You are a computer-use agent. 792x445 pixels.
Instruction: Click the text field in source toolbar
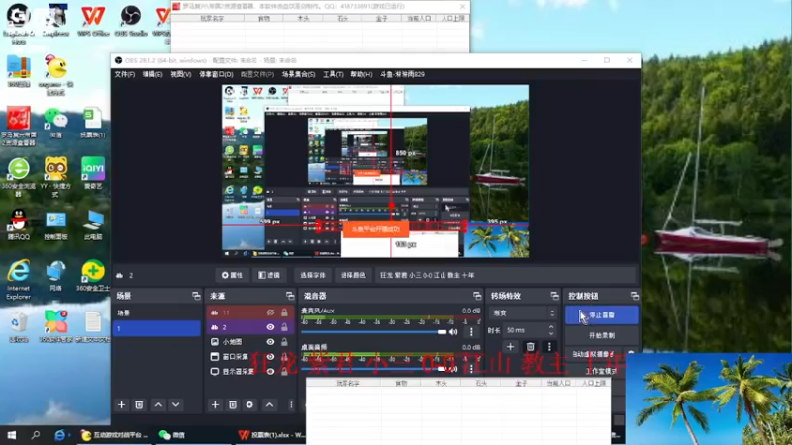(507, 275)
